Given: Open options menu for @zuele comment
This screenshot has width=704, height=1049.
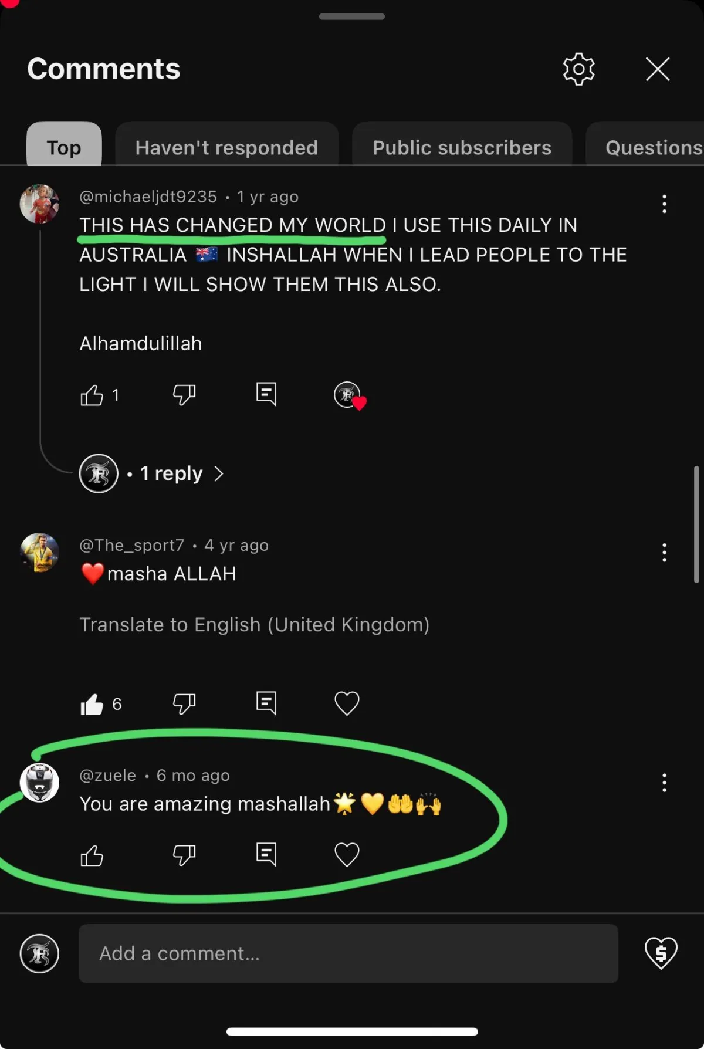Looking at the screenshot, I should click(x=664, y=783).
